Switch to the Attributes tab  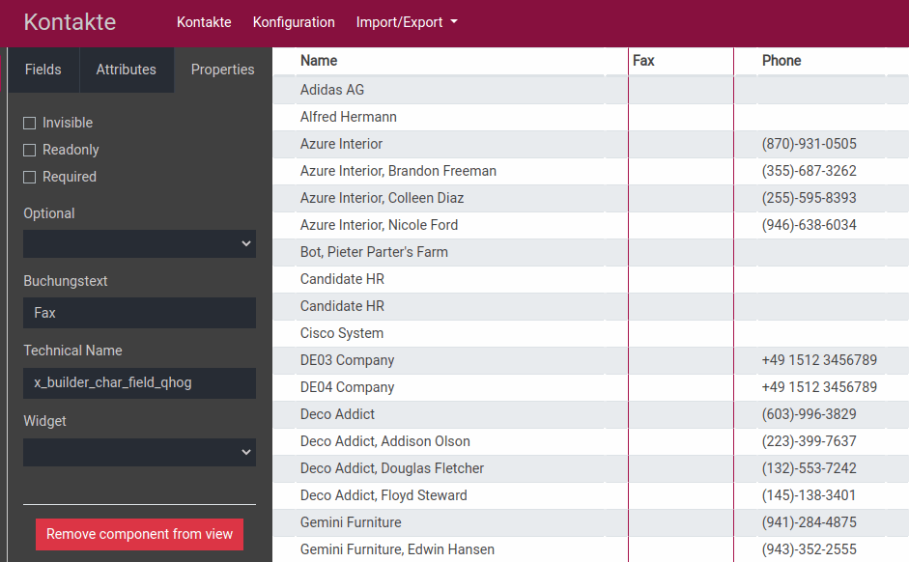(126, 70)
